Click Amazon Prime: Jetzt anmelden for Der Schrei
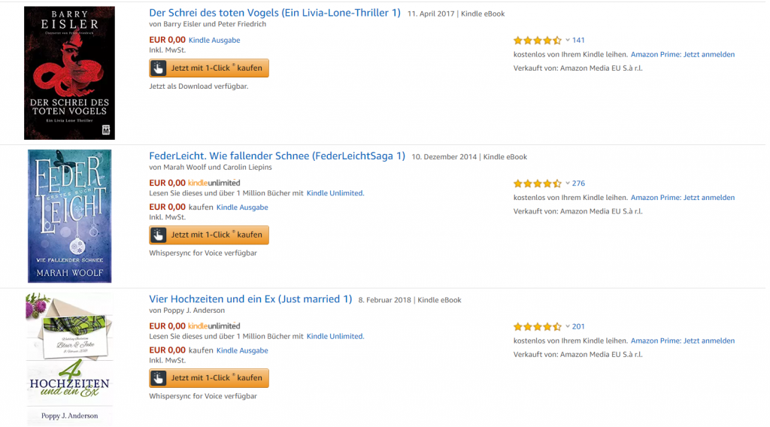This screenshot has height=427, width=770. coord(683,55)
